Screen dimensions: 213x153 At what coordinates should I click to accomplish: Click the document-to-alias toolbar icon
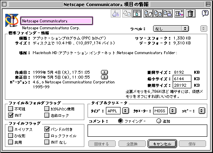(x=148, y=13)
